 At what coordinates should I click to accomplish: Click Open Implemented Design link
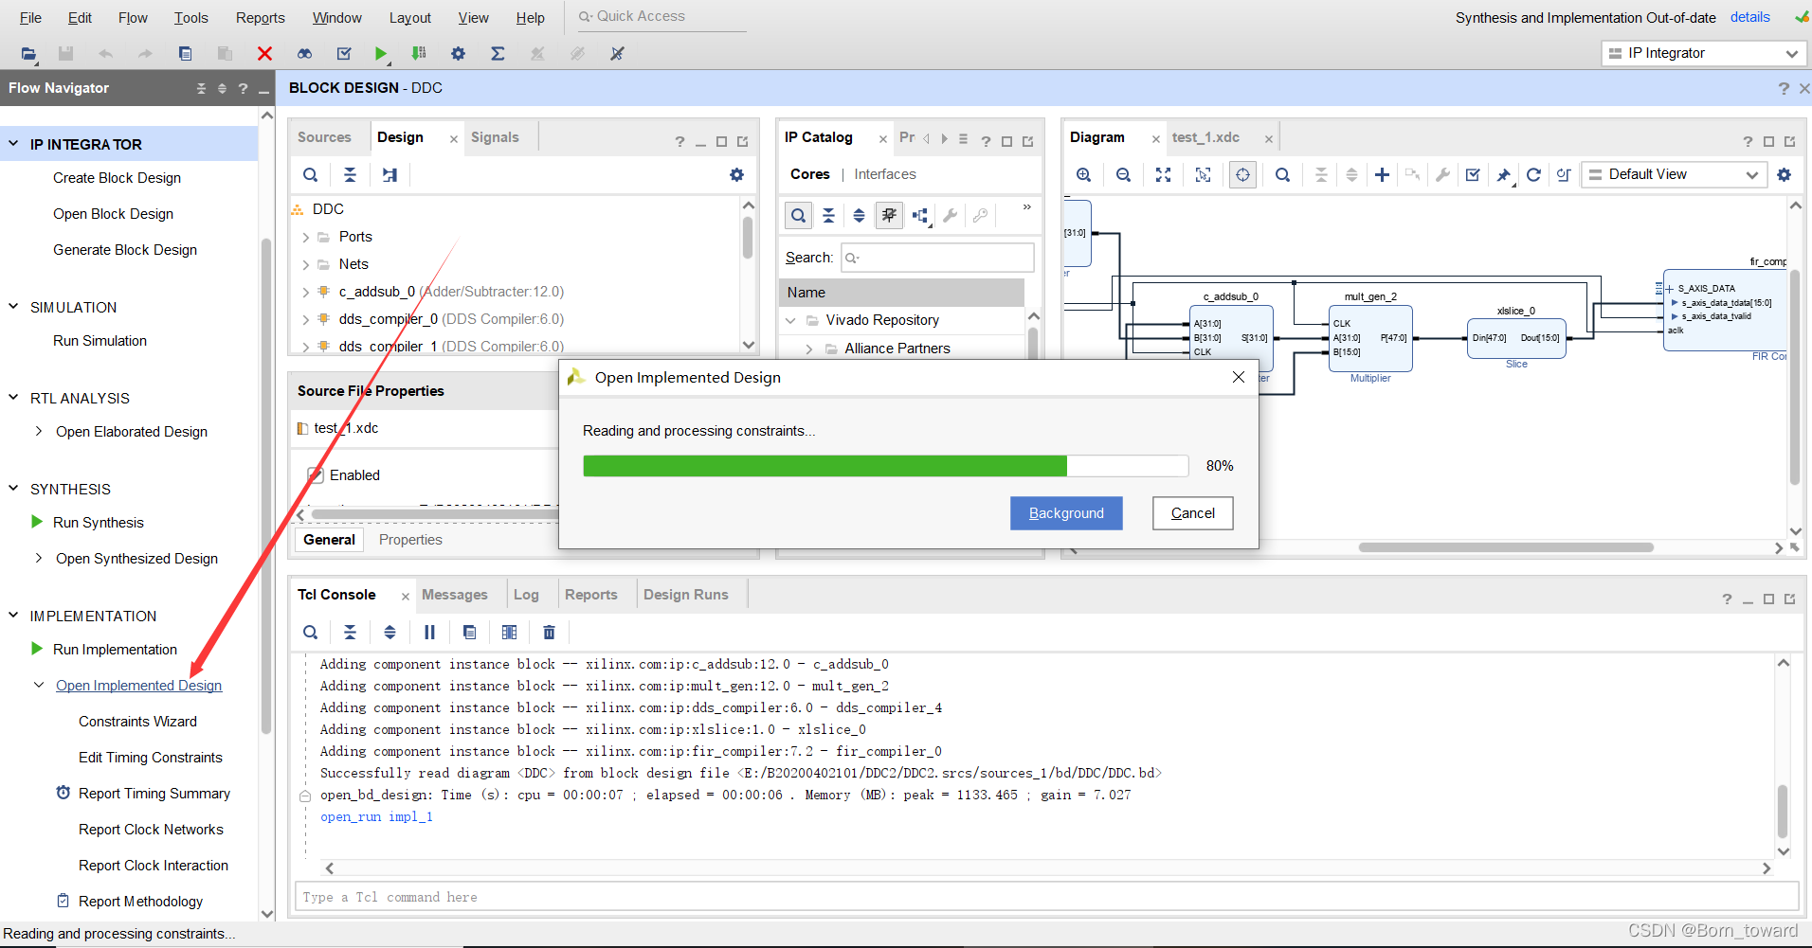pyautogui.click(x=138, y=686)
